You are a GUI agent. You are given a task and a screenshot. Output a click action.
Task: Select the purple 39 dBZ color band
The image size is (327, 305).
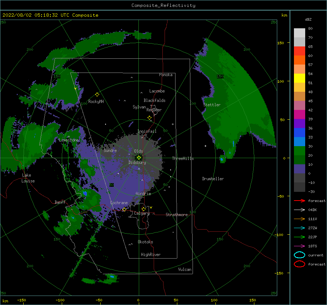point(299,123)
